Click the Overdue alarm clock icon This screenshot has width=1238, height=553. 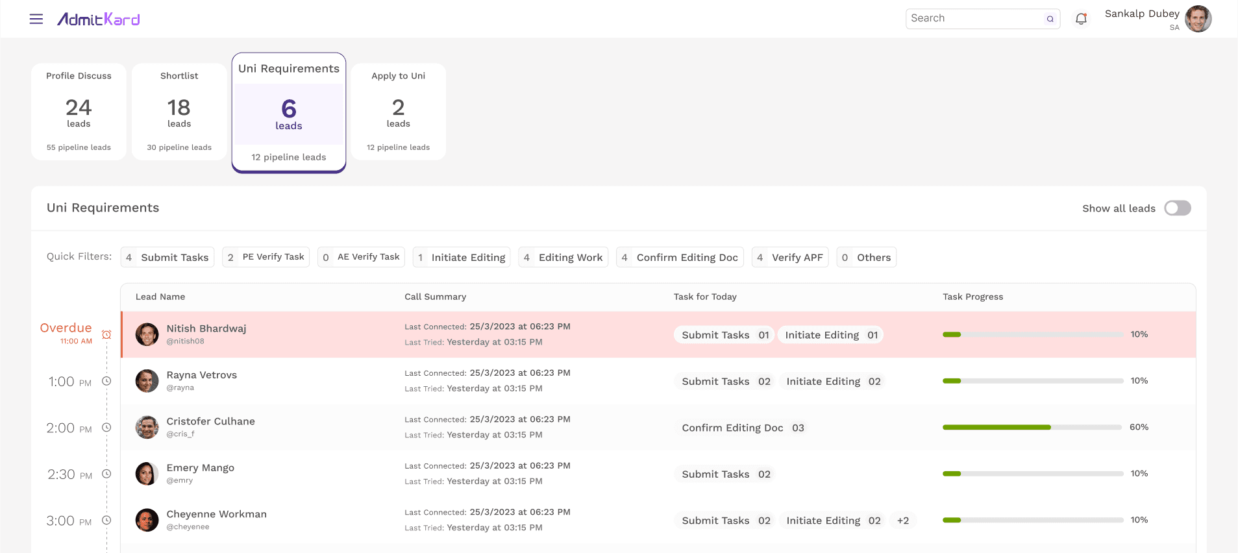coord(106,334)
